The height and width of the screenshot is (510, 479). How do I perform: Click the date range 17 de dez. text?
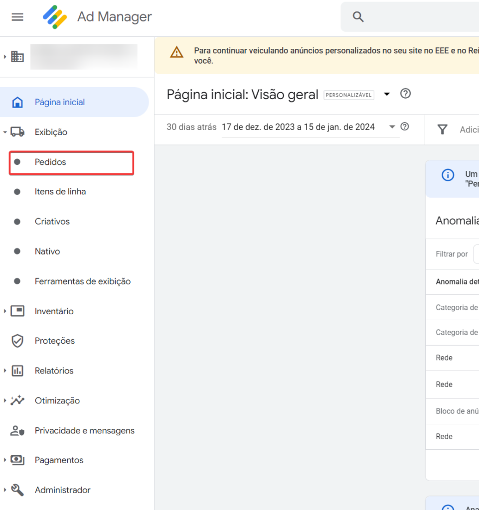coord(298,127)
